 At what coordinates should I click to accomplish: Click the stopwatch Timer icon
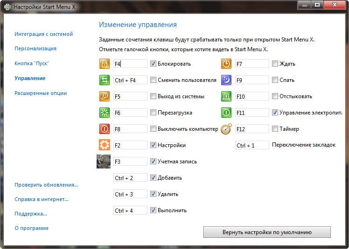coord(226,129)
